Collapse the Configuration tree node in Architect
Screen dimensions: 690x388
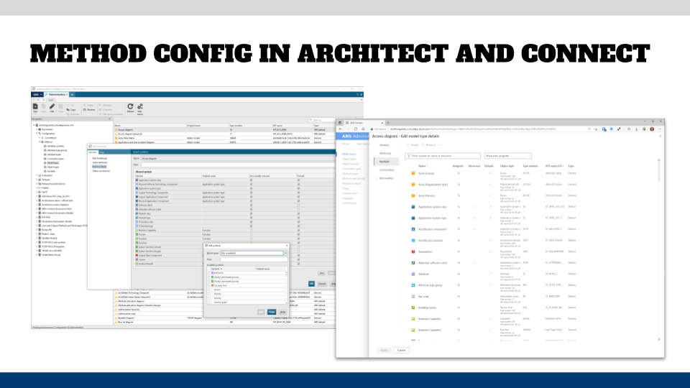[x=37, y=134]
